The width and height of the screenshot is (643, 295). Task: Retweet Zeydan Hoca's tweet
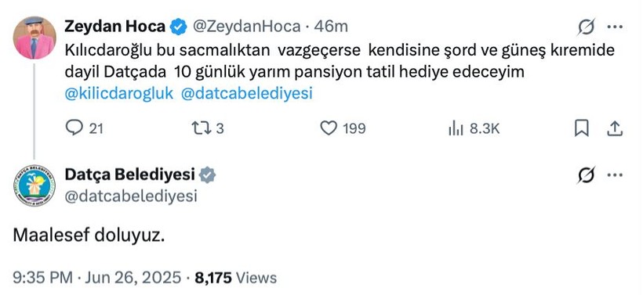[208, 129]
